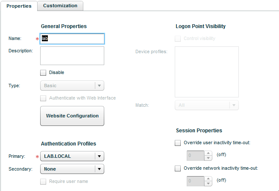The width and height of the screenshot is (279, 191).
Task: Select the Properties tab
Action: click(19, 6)
